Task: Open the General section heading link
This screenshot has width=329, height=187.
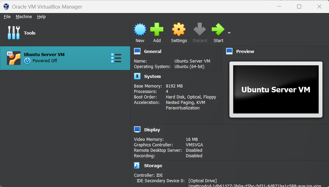Action: [x=152, y=51]
